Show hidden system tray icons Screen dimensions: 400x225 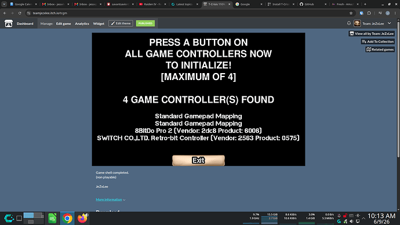(363, 219)
